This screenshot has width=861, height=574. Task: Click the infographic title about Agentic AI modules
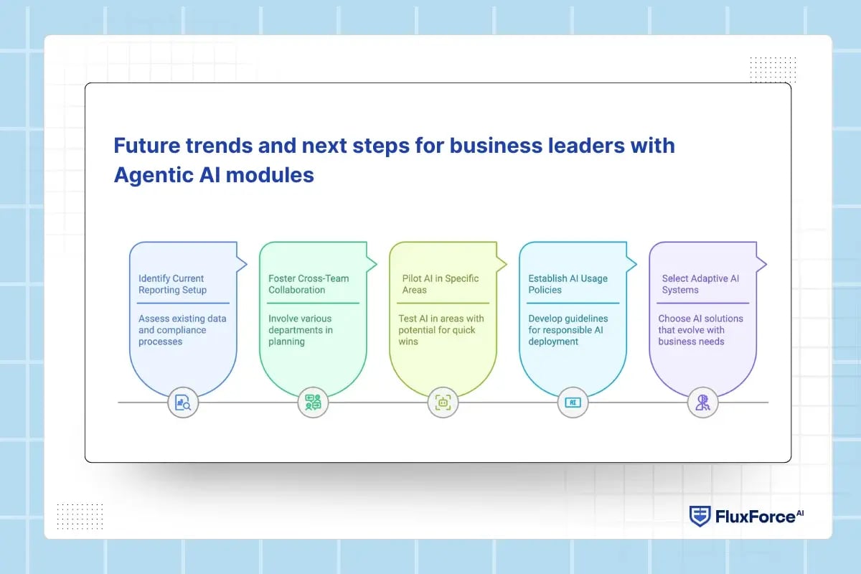pos(393,159)
